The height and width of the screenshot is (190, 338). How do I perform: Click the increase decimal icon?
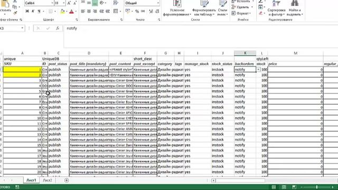(151, 11)
